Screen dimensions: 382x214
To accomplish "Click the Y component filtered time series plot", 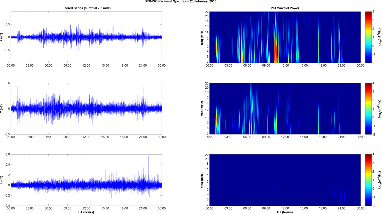I will point(86,109).
